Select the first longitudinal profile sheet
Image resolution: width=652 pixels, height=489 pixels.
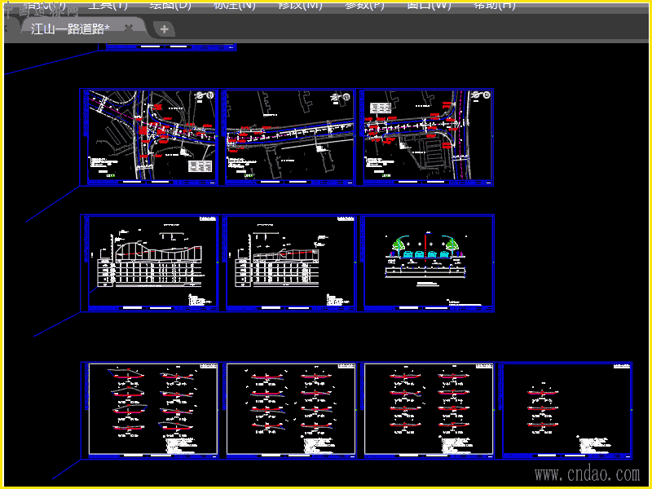click(149, 262)
